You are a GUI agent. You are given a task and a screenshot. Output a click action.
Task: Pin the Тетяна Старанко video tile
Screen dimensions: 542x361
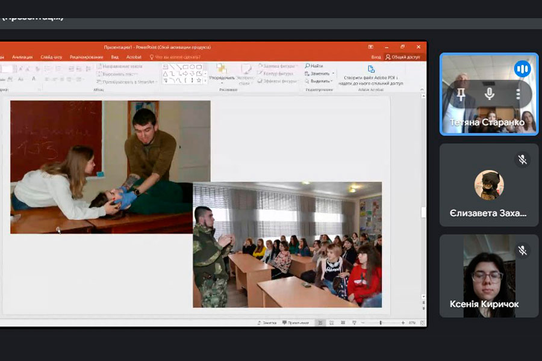[x=461, y=94]
